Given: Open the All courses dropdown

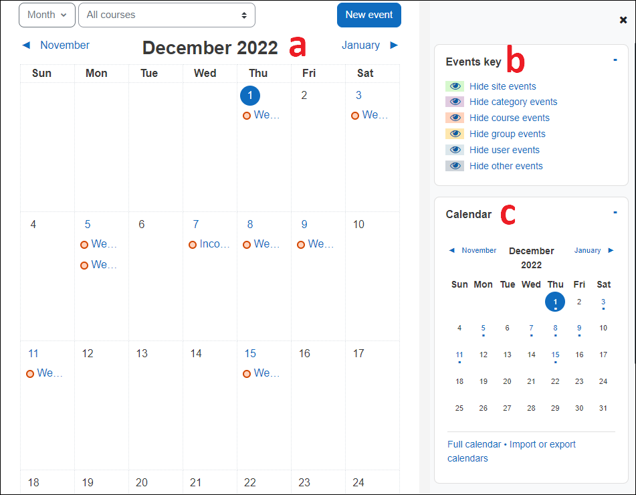Looking at the screenshot, I should (166, 15).
